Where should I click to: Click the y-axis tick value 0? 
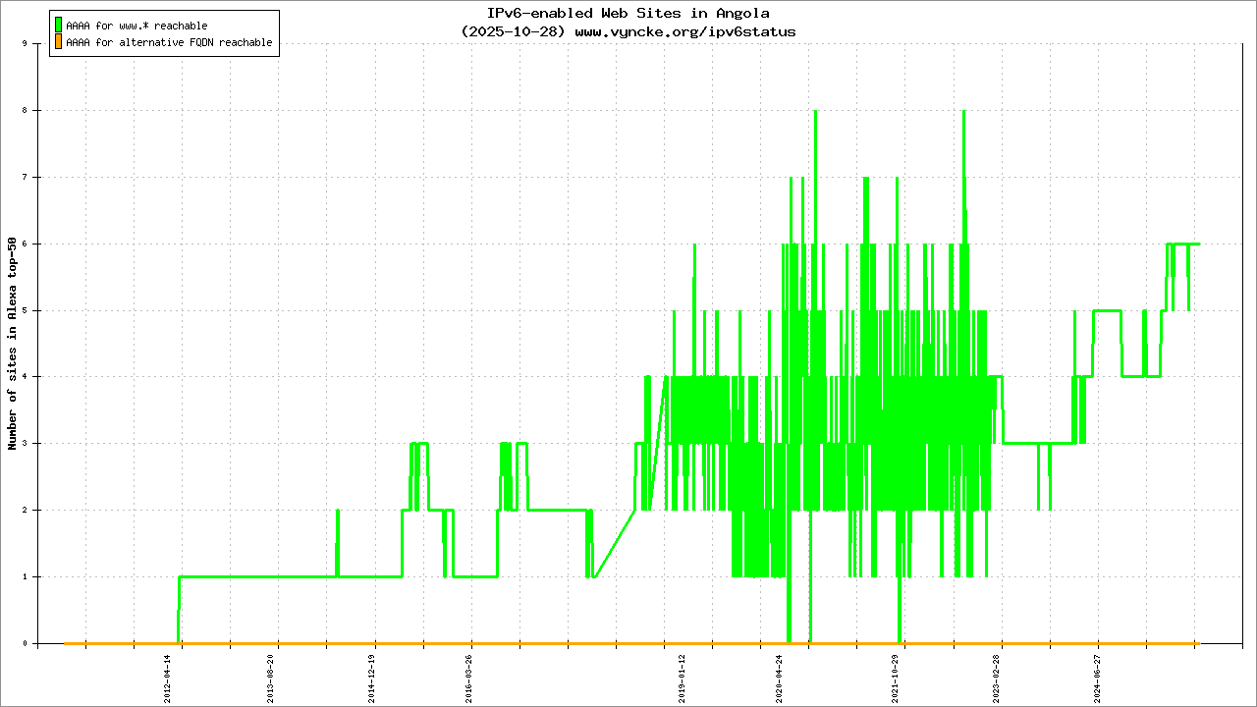[x=36, y=644]
